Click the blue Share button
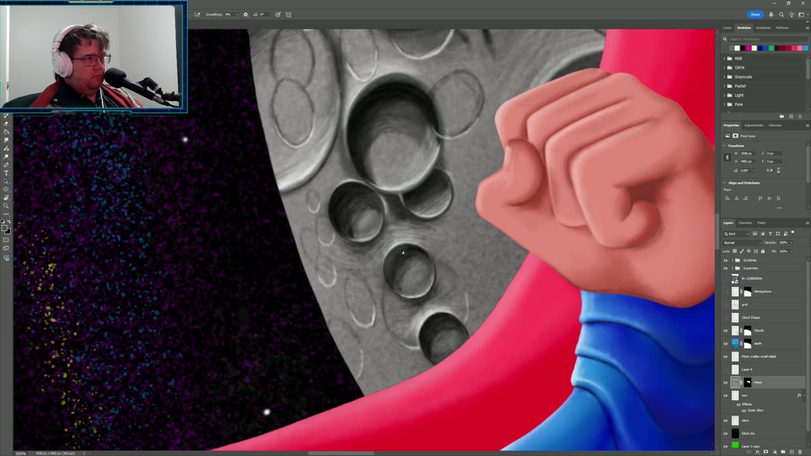Screen dimensions: 811x456 tap(755, 15)
